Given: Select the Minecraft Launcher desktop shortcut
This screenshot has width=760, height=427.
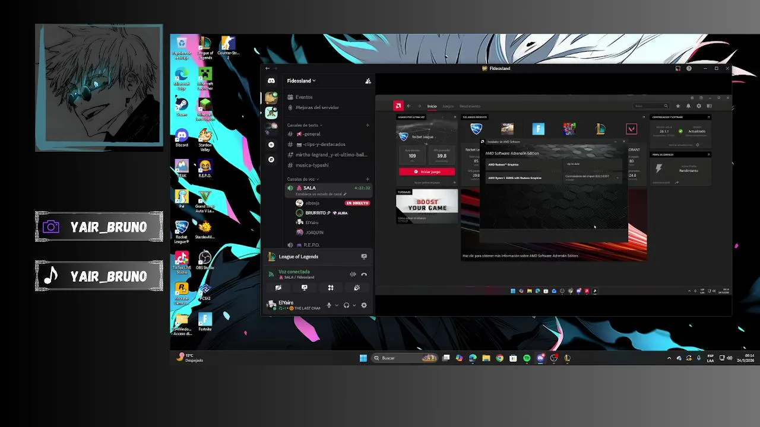Looking at the screenshot, I should pyautogui.click(x=205, y=79).
